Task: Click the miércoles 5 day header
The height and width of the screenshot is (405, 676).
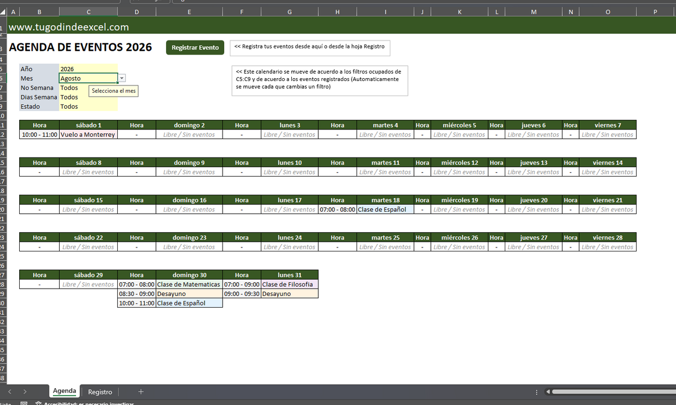Action: point(459,125)
